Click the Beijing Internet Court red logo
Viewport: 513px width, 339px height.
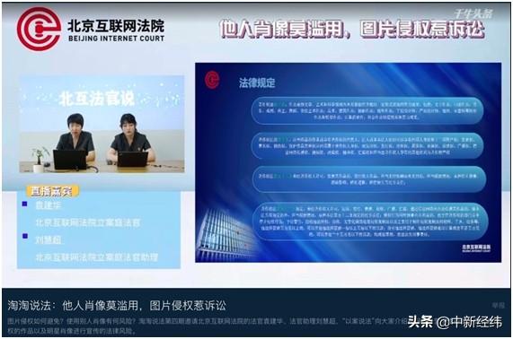point(39,29)
